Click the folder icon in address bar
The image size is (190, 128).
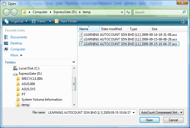24,12
